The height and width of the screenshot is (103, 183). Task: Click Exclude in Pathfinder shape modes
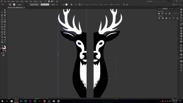pyautogui.click(x=170, y=13)
